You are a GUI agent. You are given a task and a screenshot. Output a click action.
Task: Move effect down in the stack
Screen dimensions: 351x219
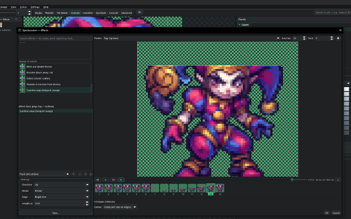click(x=90, y=174)
